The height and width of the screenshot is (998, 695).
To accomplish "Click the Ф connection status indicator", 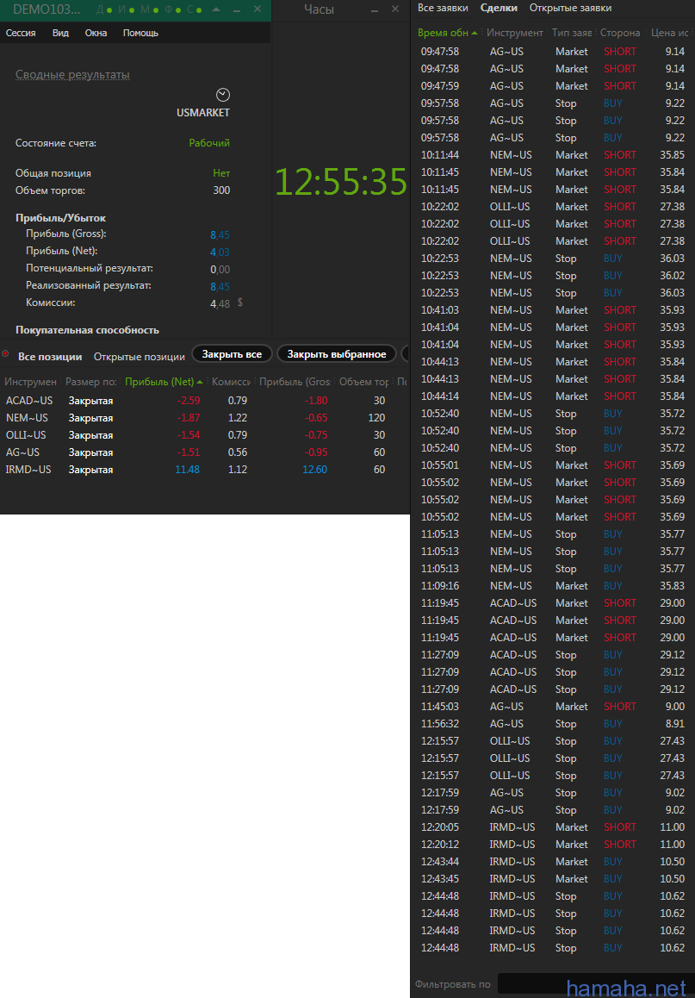I will pos(173,9).
